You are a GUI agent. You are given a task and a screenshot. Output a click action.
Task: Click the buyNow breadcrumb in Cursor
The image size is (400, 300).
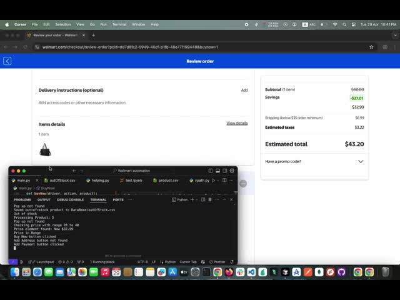coord(46,188)
